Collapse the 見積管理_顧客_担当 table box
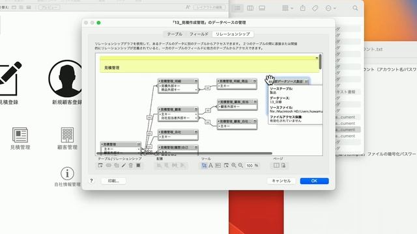The image size is (417, 234). pos(255,101)
